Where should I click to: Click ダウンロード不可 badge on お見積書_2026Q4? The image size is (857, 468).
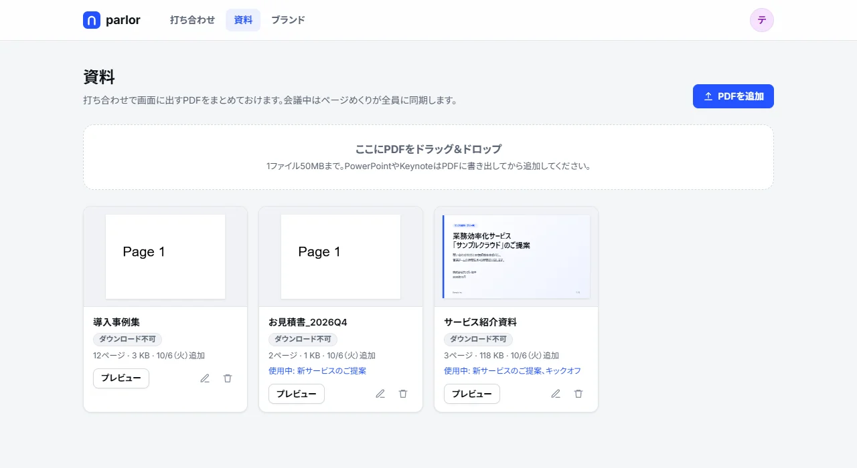click(x=303, y=340)
